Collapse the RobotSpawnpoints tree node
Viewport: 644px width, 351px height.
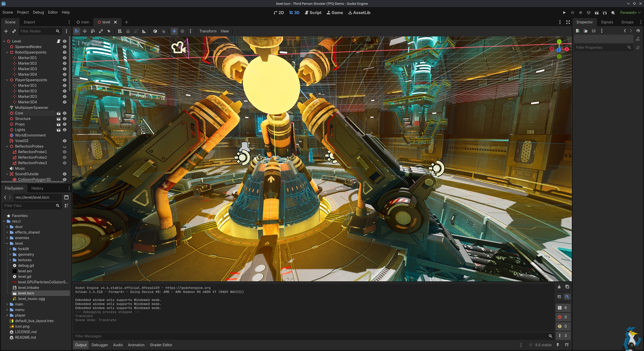point(7,52)
